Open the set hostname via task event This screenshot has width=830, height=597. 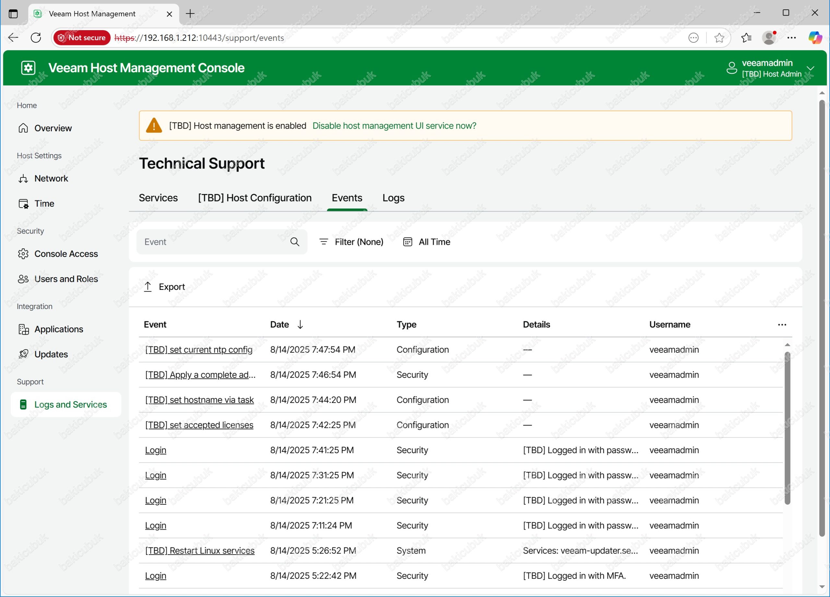click(x=199, y=400)
